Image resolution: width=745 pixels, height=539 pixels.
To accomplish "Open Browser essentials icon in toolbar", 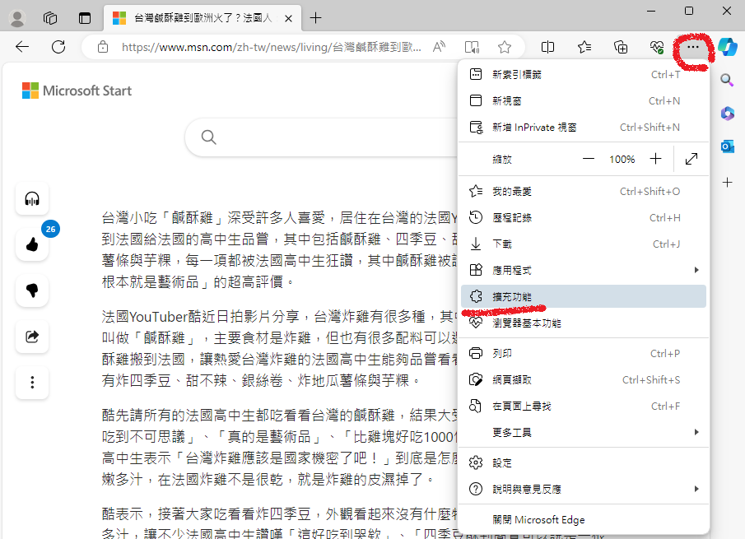I will point(657,47).
